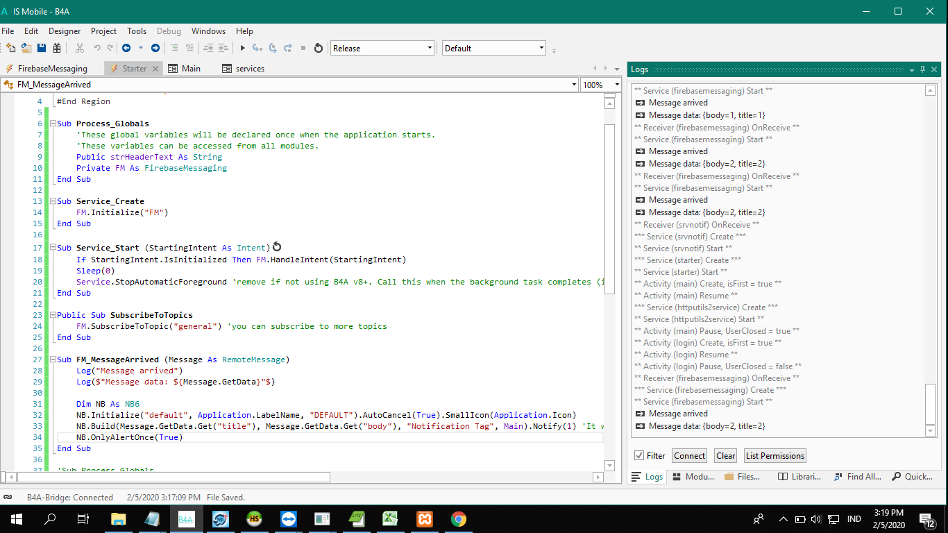Click the New file toolbar icon
The height and width of the screenshot is (533, 948).
pyautogui.click(x=10, y=48)
